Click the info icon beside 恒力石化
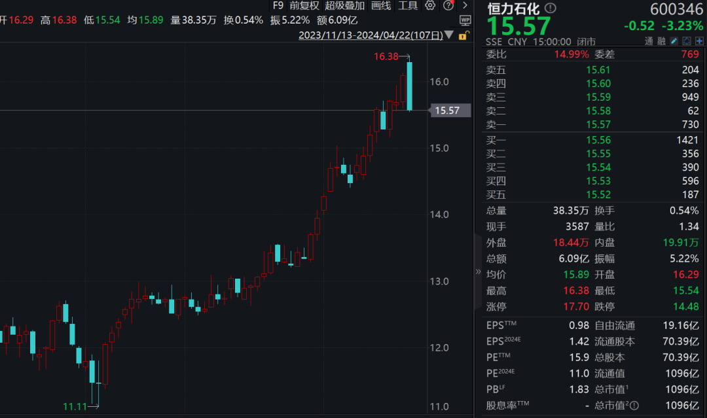Viewport: 707px width, 418px height. tap(550, 9)
